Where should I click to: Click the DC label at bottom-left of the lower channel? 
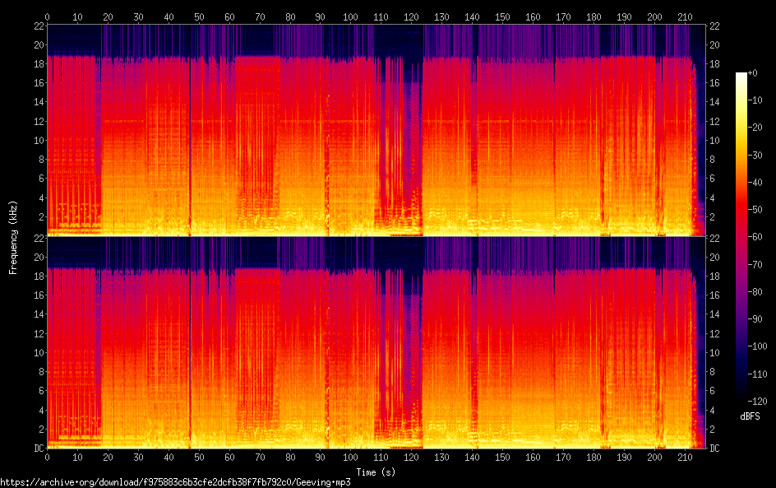click(37, 448)
